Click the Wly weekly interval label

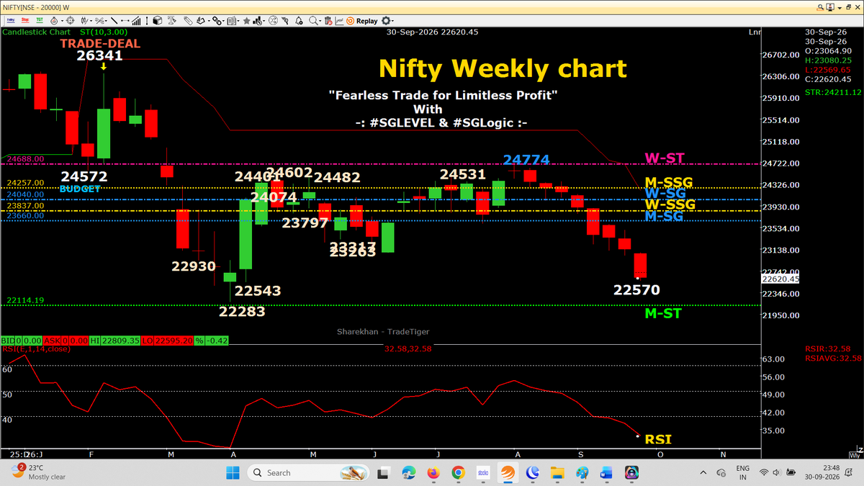tap(855, 454)
